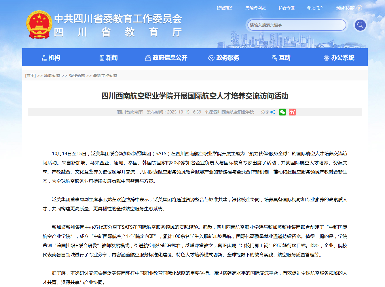Share article via WeChat icon
Image resolution: width=385 pixels, height=287 pixels.
[282, 112]
